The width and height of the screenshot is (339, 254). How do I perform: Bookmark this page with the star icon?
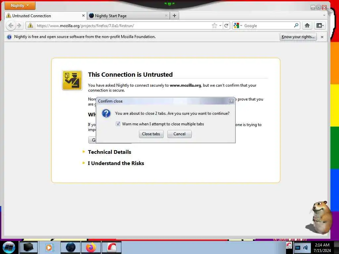click(214, 26)
